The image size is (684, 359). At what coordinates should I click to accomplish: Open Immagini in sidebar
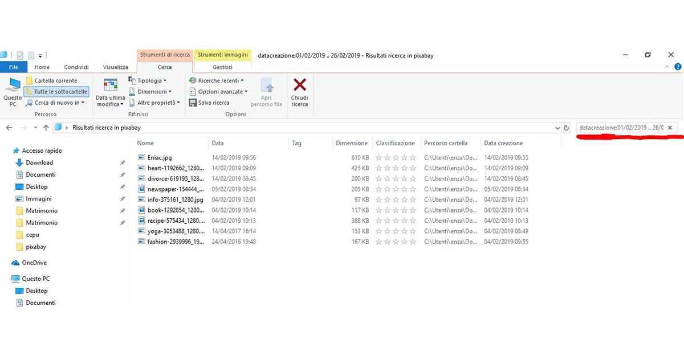[39, 199]
